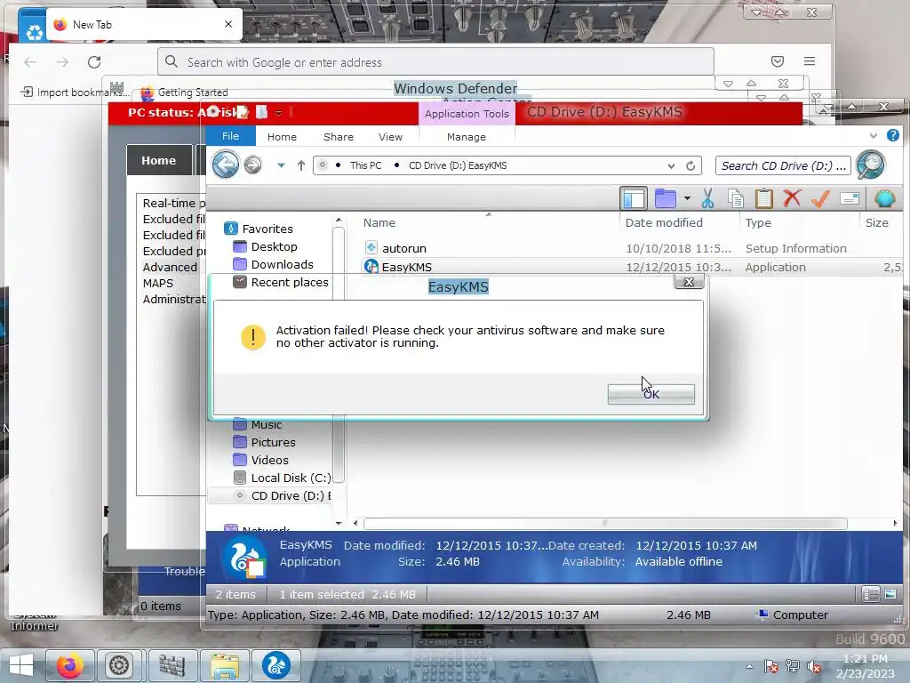This screenshot has height=683, width=910.
Task: Sort by the Type column header
Action: (758, 222)
